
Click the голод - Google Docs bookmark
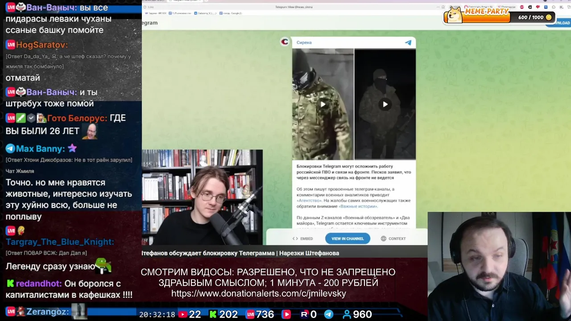point(231,13)
